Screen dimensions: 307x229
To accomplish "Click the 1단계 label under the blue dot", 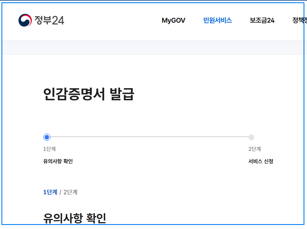I will coord(50,149).
